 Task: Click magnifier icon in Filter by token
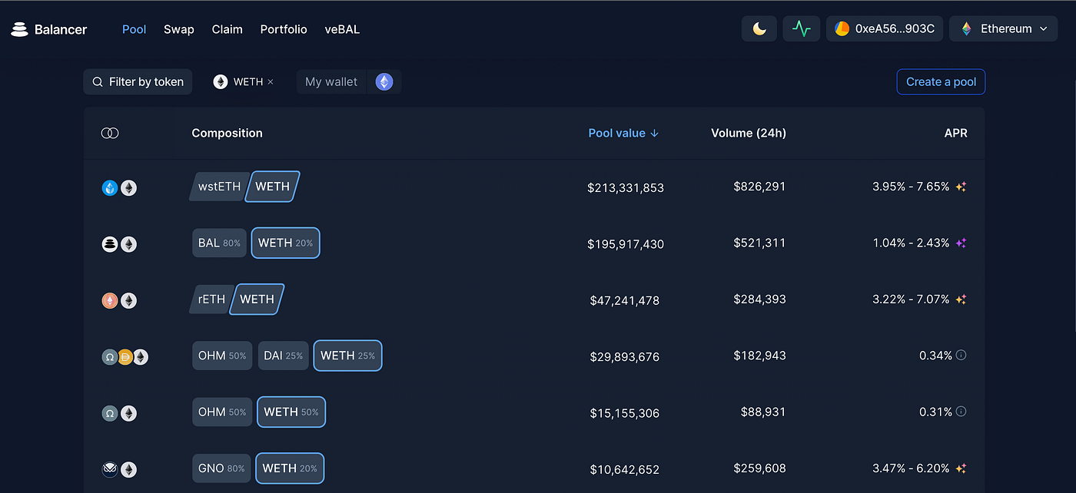click(x=98, y=81)
